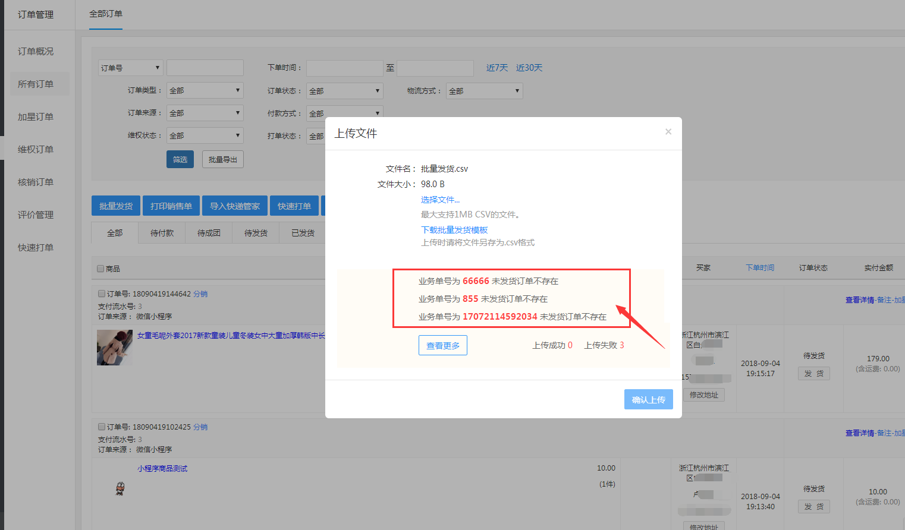Open the 下载批量发货模板 link
Image resolution: width=905 pixels, height=530 pixels.
[454, 230]
